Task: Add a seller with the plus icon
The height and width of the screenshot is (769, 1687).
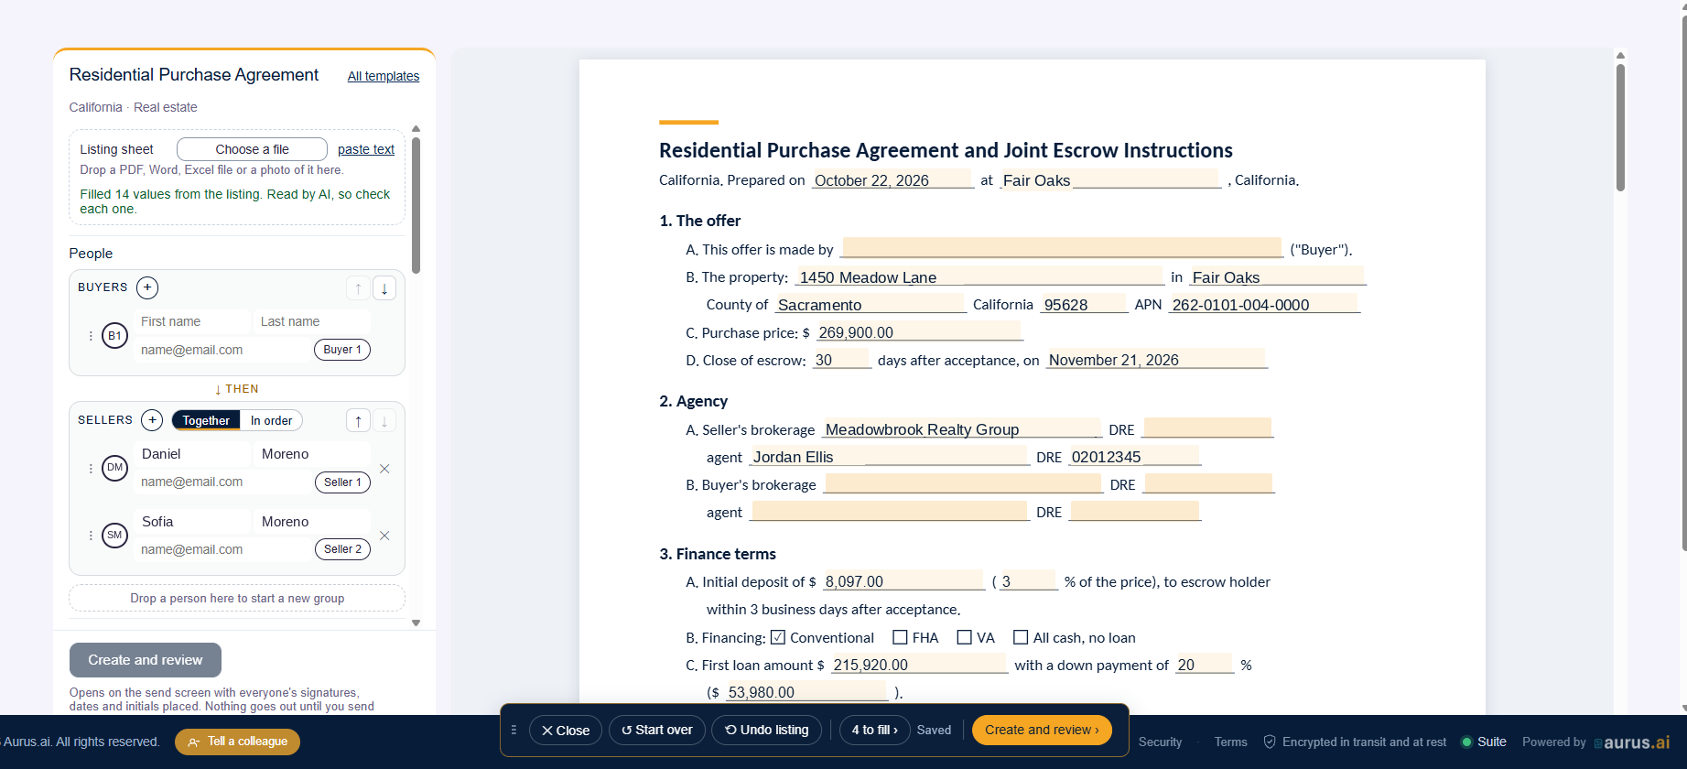Action: [153, 420]
